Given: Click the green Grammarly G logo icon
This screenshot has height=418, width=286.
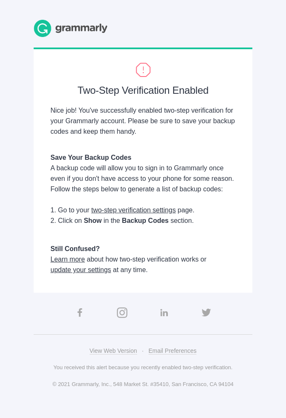Looking at the screenshot, I should pos(42,28).
